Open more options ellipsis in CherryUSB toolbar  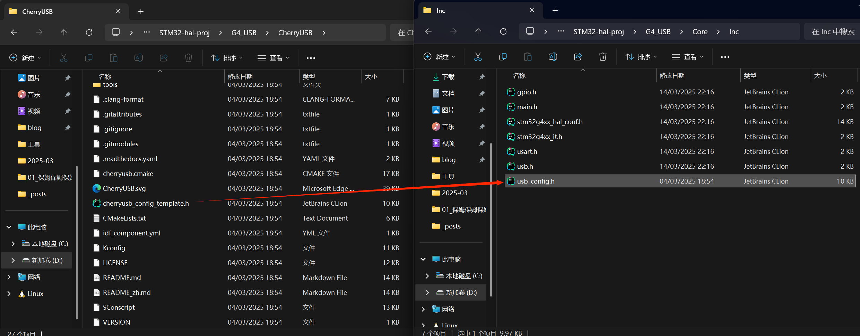click(311, 58)
